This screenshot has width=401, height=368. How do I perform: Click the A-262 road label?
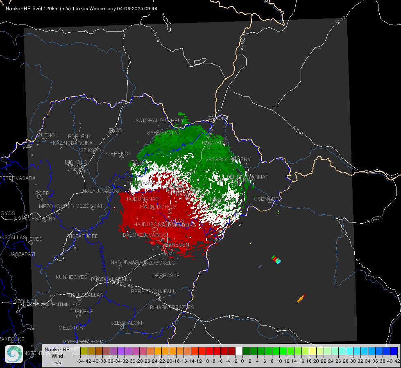tap(243, 44)
